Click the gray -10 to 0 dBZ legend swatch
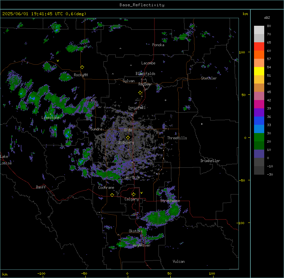The image size is (284, 278). click(259, 162)
